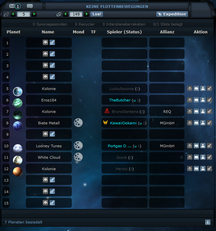Click '7 Planeten besiedelt' status text

point(24,222)
